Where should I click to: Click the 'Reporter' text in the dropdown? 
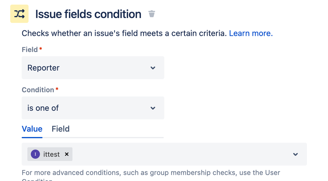(43, 68)
